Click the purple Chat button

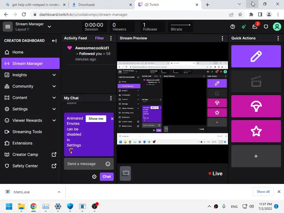tap(107, 176)
